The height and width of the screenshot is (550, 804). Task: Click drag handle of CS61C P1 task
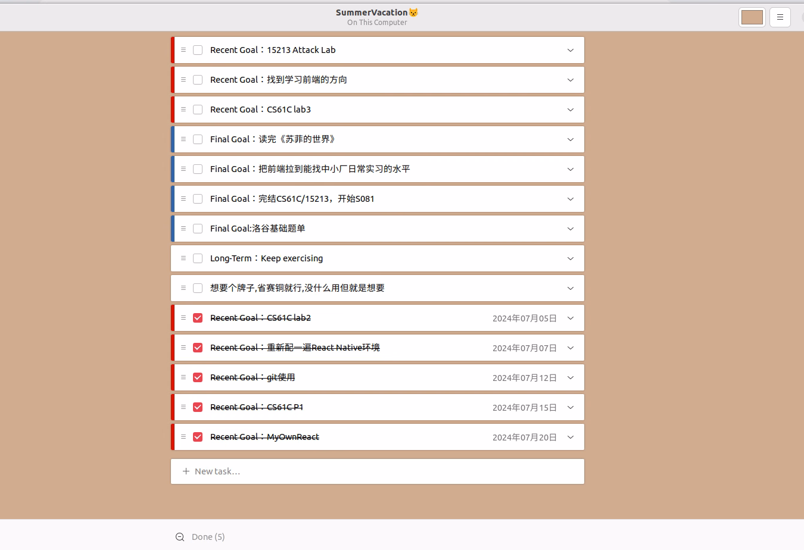point(183,407)
